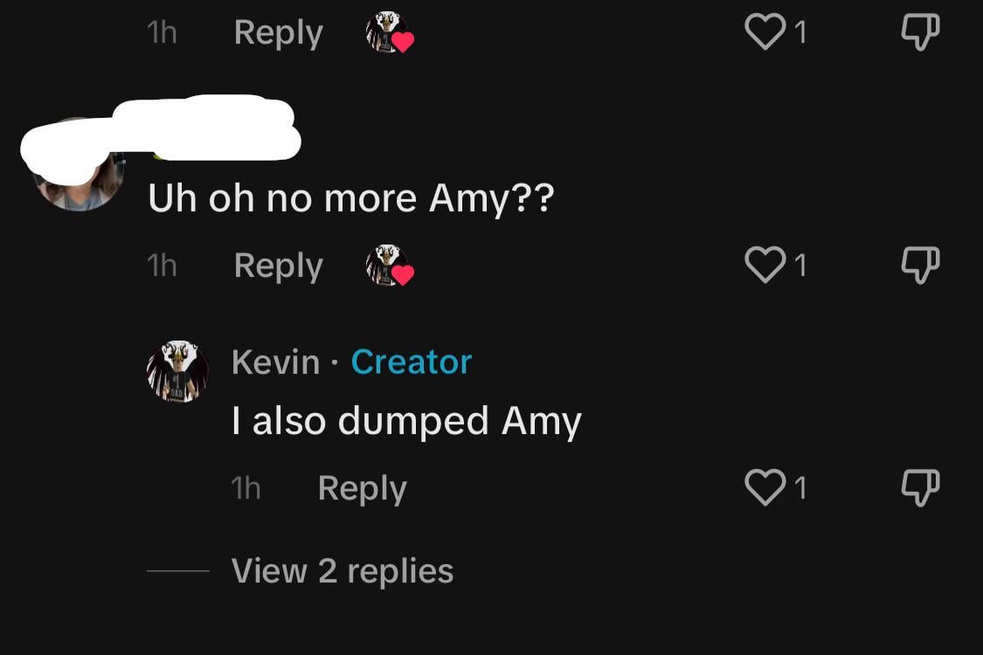Tap creator-liked badge under 'Uh oh no more Amy??'
983x655 pixels.
(390, 265)
